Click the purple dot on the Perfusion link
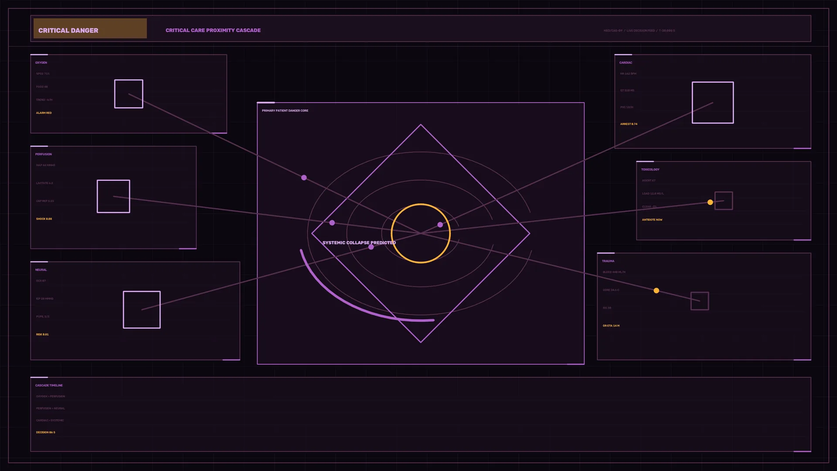The image size is (837, 471). (332, 223)
